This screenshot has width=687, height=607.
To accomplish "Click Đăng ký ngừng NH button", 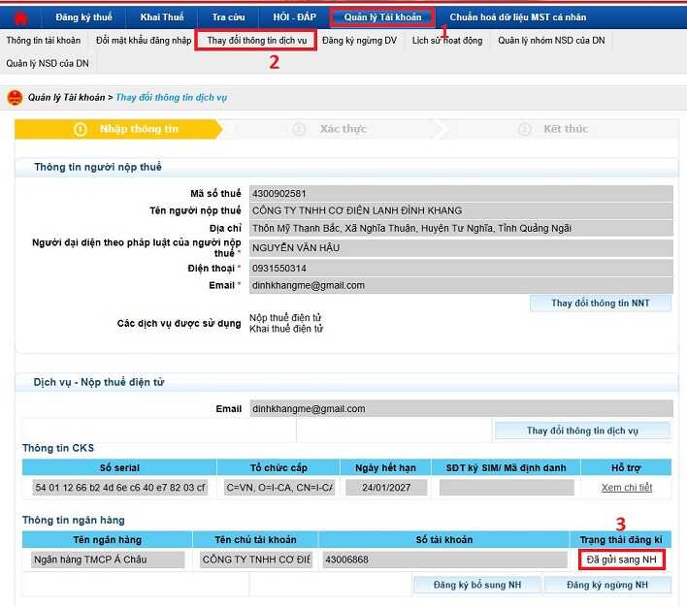I will (607, 585).
